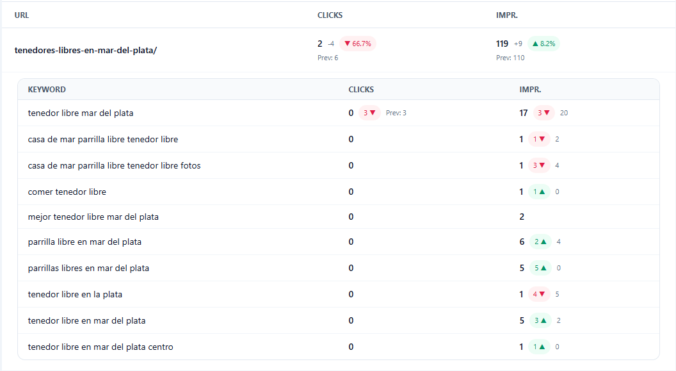Click impressions up badge for 'comer tenedor libre'
Image resolution: width=676 pixels, height=371 pixels.
click(x=540, y=192)
